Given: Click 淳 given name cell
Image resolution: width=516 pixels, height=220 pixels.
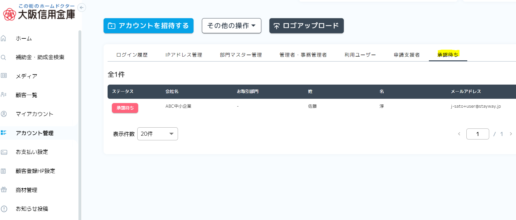Looking at the screenshot, I should pos(382,106).
